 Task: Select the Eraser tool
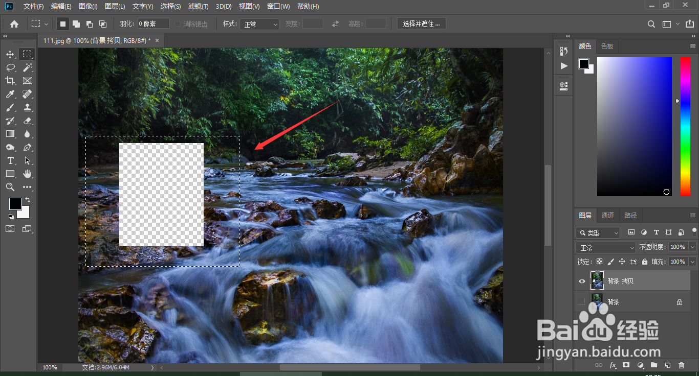[28, 121]
